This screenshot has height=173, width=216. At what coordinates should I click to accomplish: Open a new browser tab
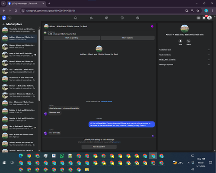[49, 3]
